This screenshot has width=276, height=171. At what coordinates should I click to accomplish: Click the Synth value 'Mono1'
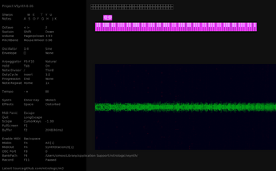50,100
